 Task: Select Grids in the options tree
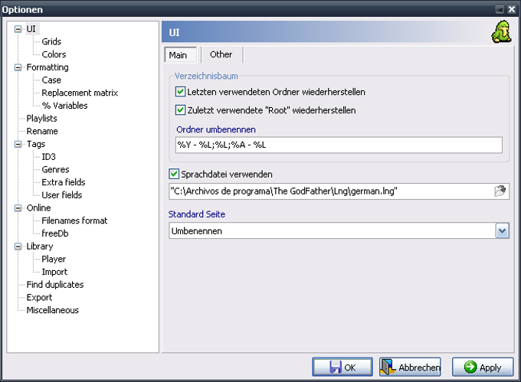click(x=51, y=42)
